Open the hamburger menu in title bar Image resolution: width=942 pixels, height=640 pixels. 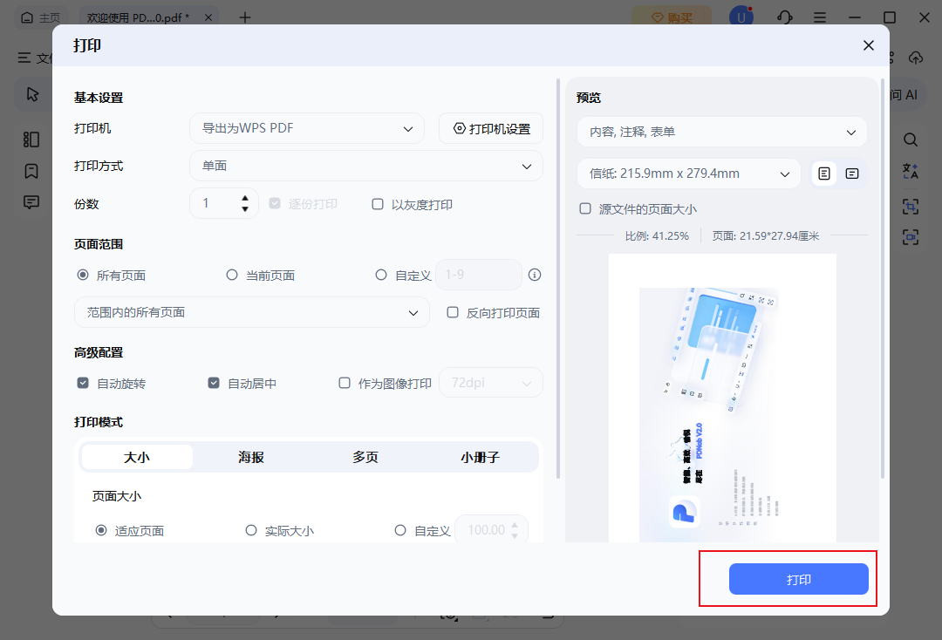(x=819, y=17)
